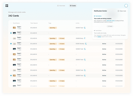
Task: Select the Cards tab
Action: pos(73,6)
